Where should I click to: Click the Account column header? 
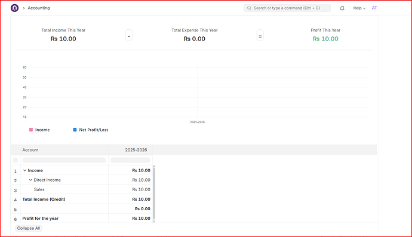(64, 150)
